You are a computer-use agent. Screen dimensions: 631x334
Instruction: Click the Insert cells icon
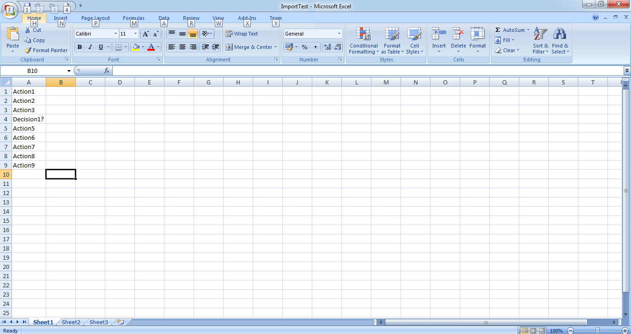439,34
